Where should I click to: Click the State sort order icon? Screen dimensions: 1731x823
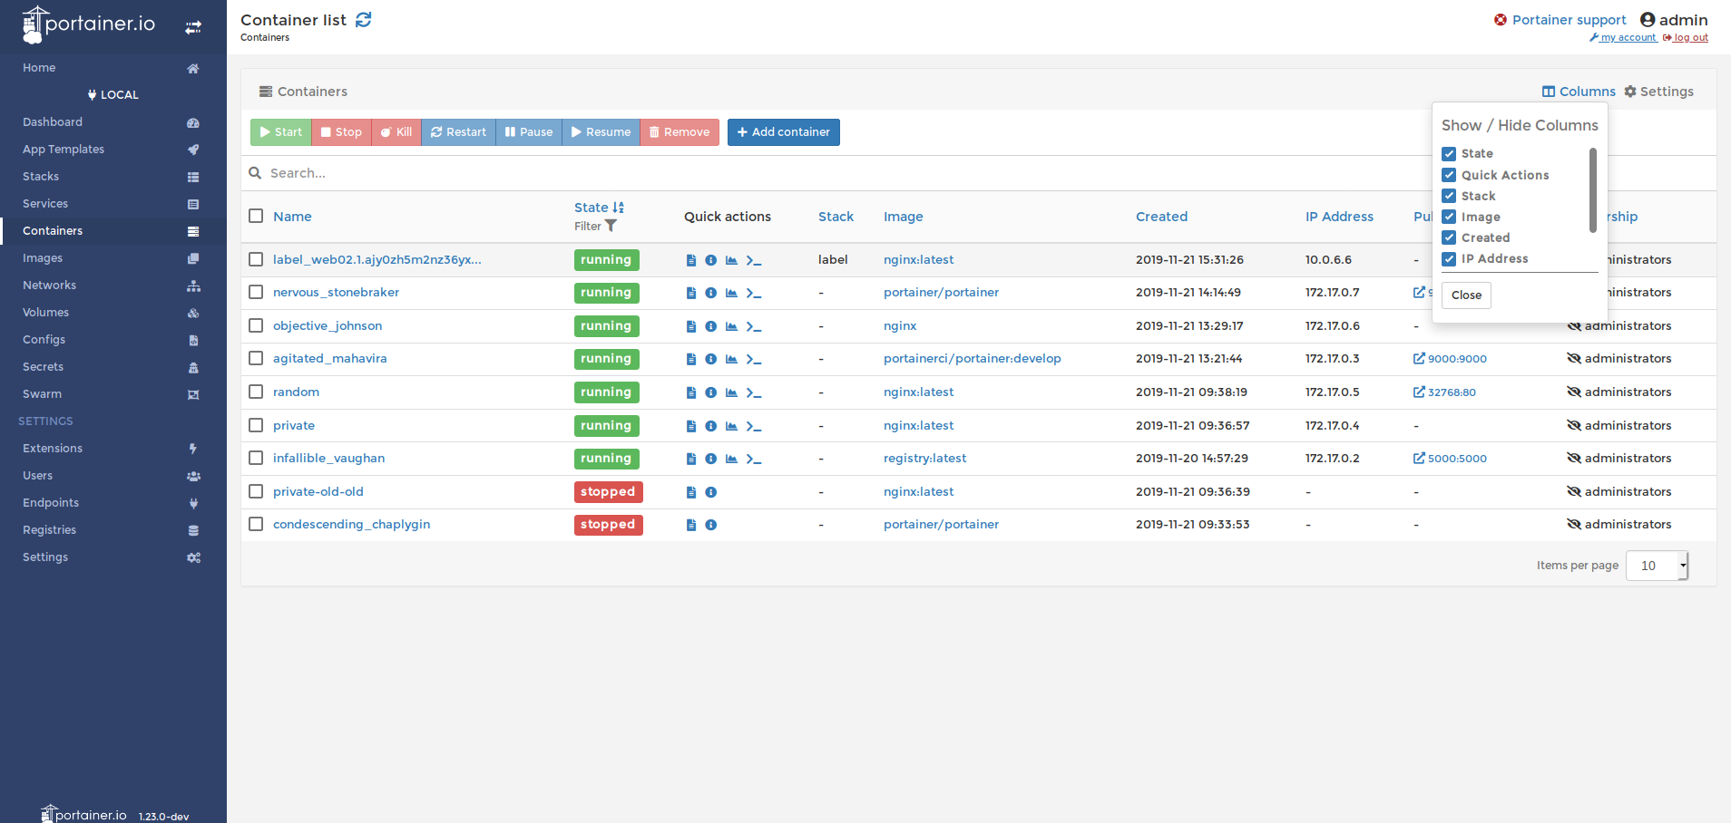619,208
